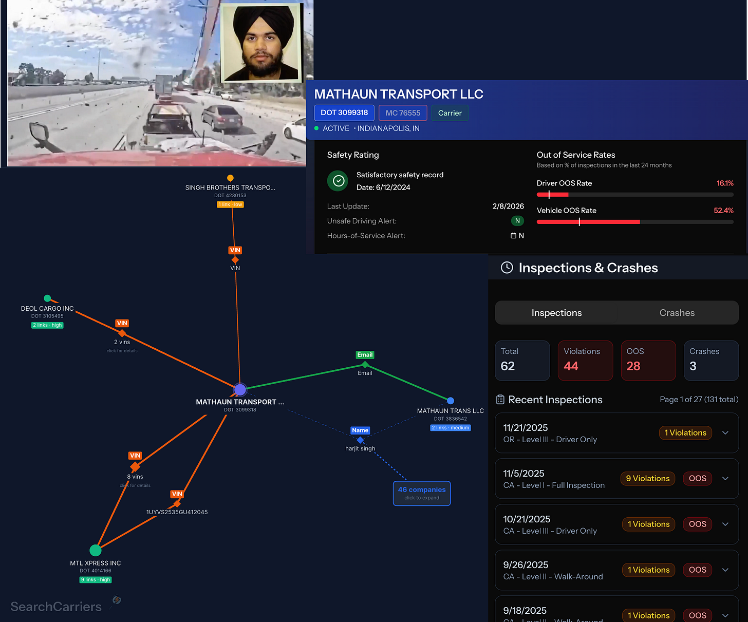Click the VIN tag below Singh Brothers link

(x=235, y=250)
